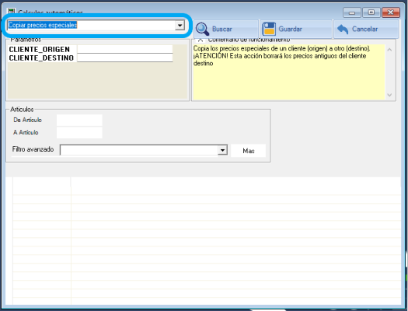Viewport: 408px width, 311px height.
Task: Click the CLIENTE_ORIGEN parameter label
Action: pos(40,50)
